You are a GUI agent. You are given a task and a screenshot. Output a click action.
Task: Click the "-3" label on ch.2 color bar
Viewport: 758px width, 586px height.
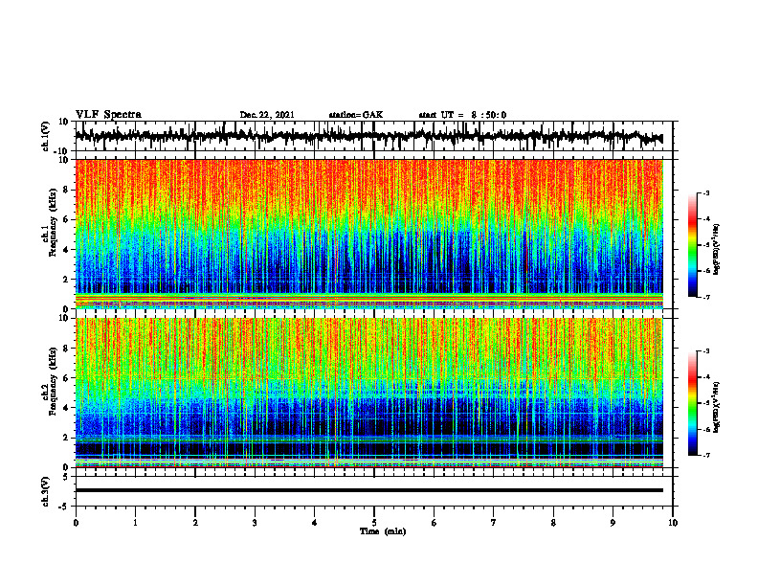coord(706,351)
